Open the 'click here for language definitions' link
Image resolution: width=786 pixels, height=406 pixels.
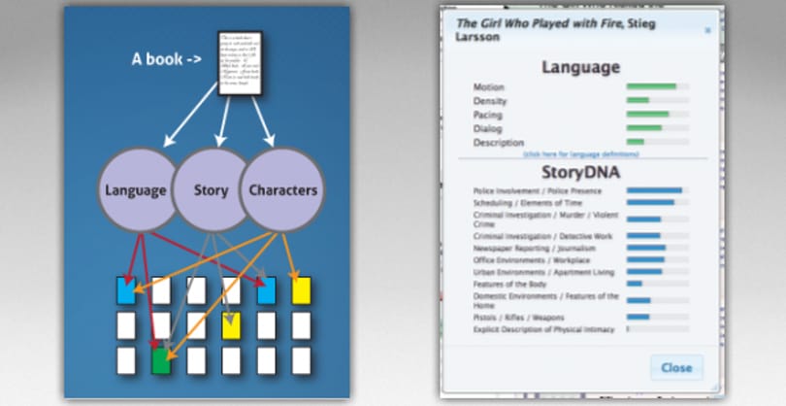581,154
